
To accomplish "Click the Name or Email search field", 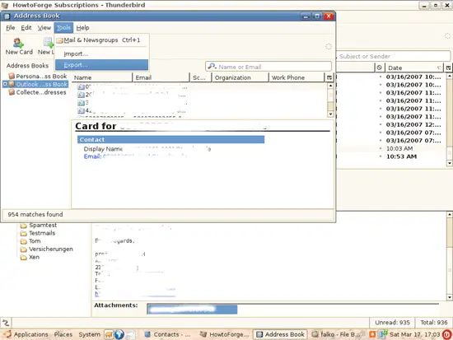I will pos(269,67).
